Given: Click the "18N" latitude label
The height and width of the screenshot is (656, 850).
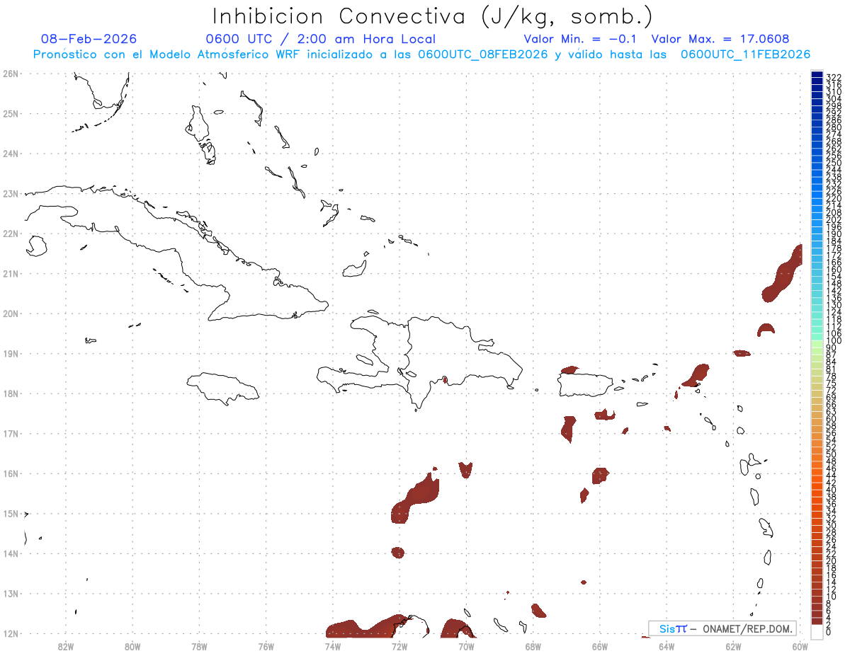Looking at the screenshot, I should tap(10, 393).
